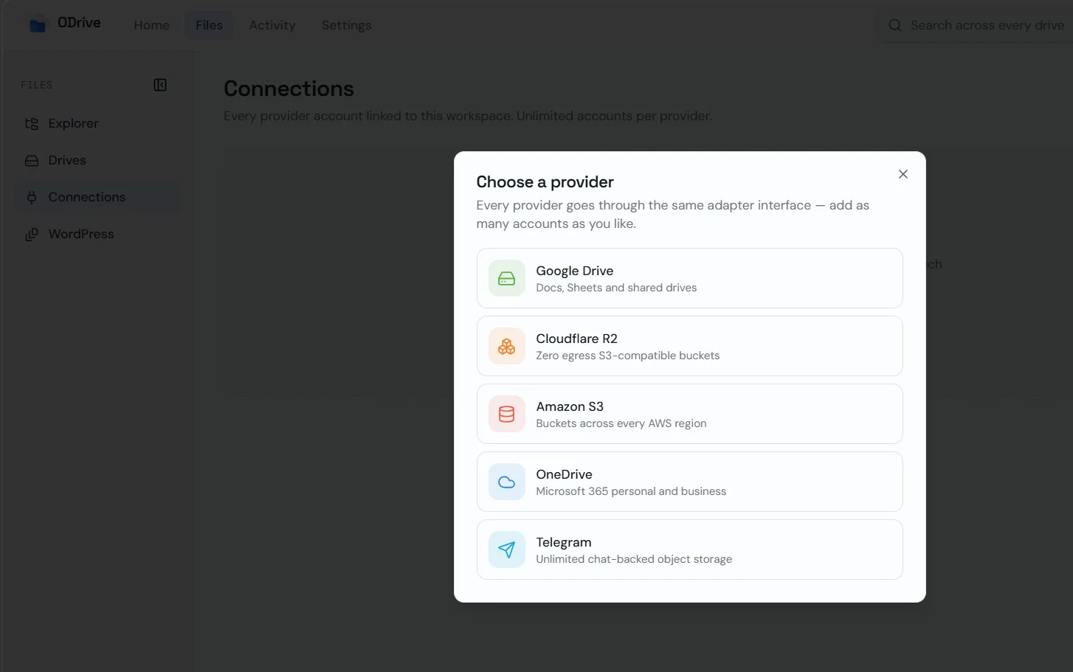Screen dimensions: 1073x672
Task: Click the Google Drive provider icon
Action: pyautogui.click(x=506, y=278)
